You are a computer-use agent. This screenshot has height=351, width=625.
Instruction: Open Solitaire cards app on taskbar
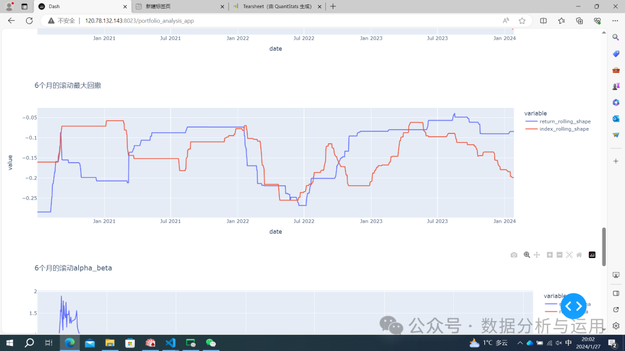tap(150, 343)
